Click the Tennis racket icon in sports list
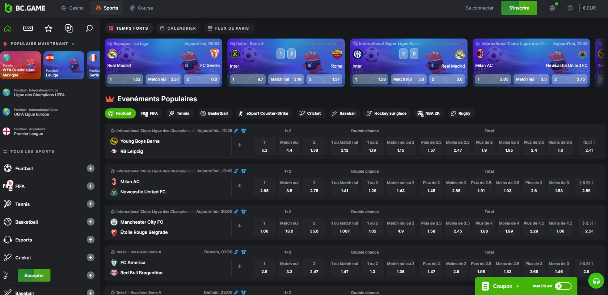This screenshot has height=295, width=608. click(x=8, y=204)
